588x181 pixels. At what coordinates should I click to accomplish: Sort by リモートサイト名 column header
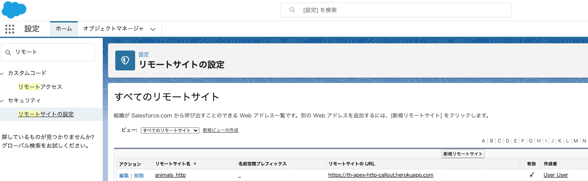click(176, 164)
